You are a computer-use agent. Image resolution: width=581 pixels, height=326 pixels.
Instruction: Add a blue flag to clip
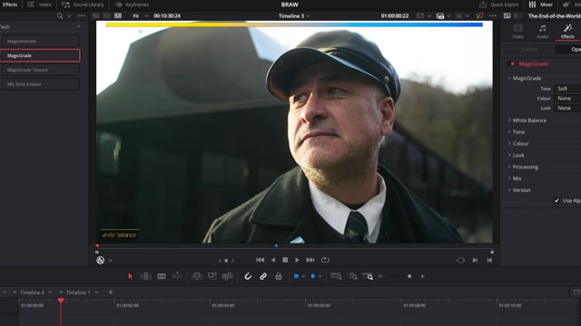click(x=296, y=276)
